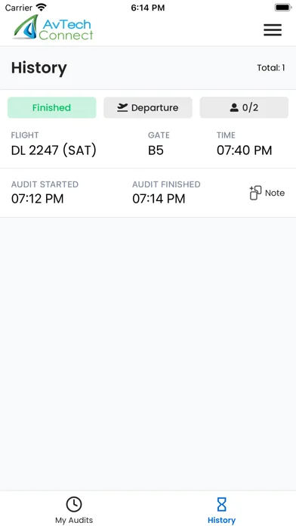The height and width of the screenshot is (526, 296).
Task: Tap the 07:40 PM flight time
Action: coord(244,150)
